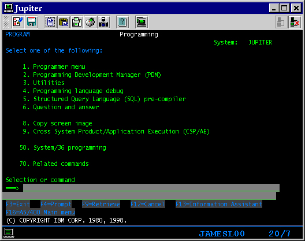Click the camera capture toolbar icon
Screen dimensions: 305x241
click(x=103, y=22)
